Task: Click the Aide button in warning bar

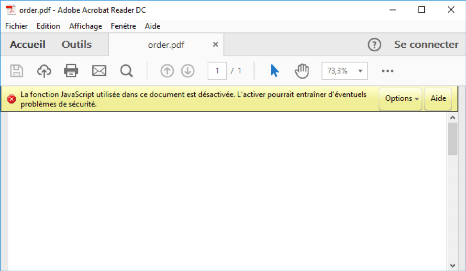Action: click(438, 99)
